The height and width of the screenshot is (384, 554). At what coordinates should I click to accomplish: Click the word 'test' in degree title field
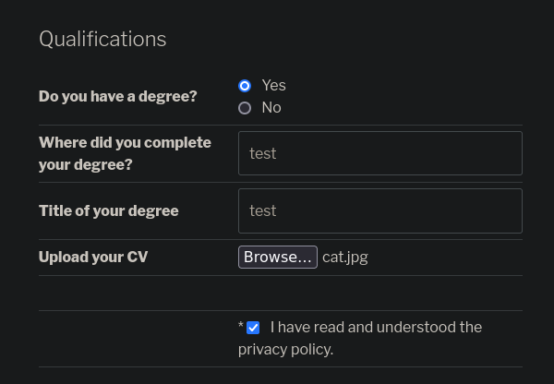tap(263, 210)
